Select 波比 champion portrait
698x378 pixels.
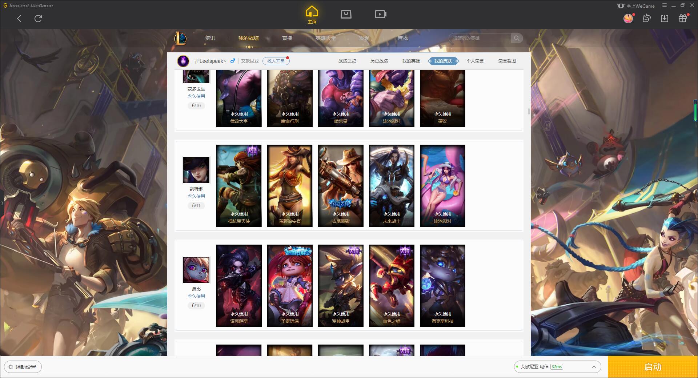[x=196, y=270]
